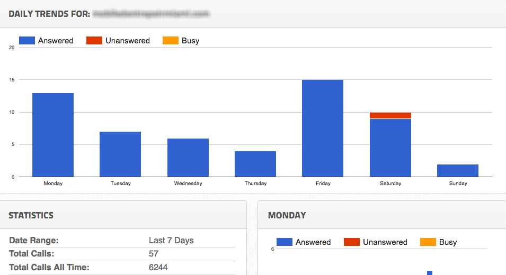Image resolution: width=506 pixels, height=275 pixels.
Task: Click the Wednesday bar in the daily chart
Action: click(x=188, y=158)
